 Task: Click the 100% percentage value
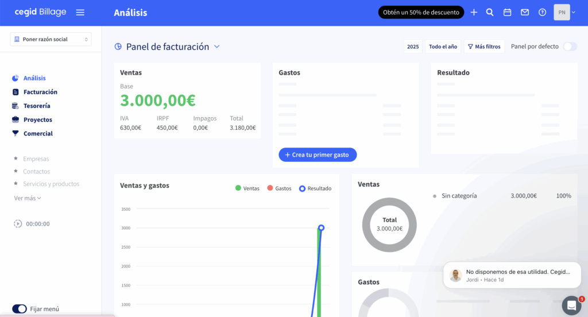(x=564, y=196)
